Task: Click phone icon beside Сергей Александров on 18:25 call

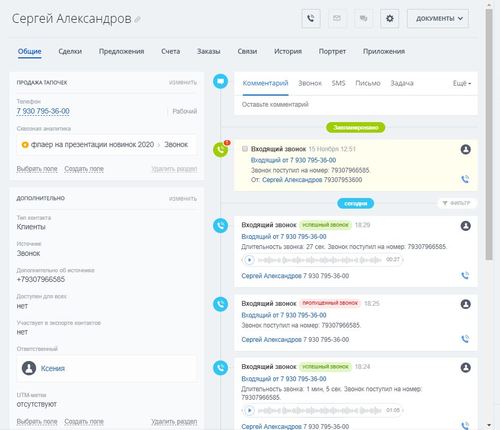Action: 465,338
